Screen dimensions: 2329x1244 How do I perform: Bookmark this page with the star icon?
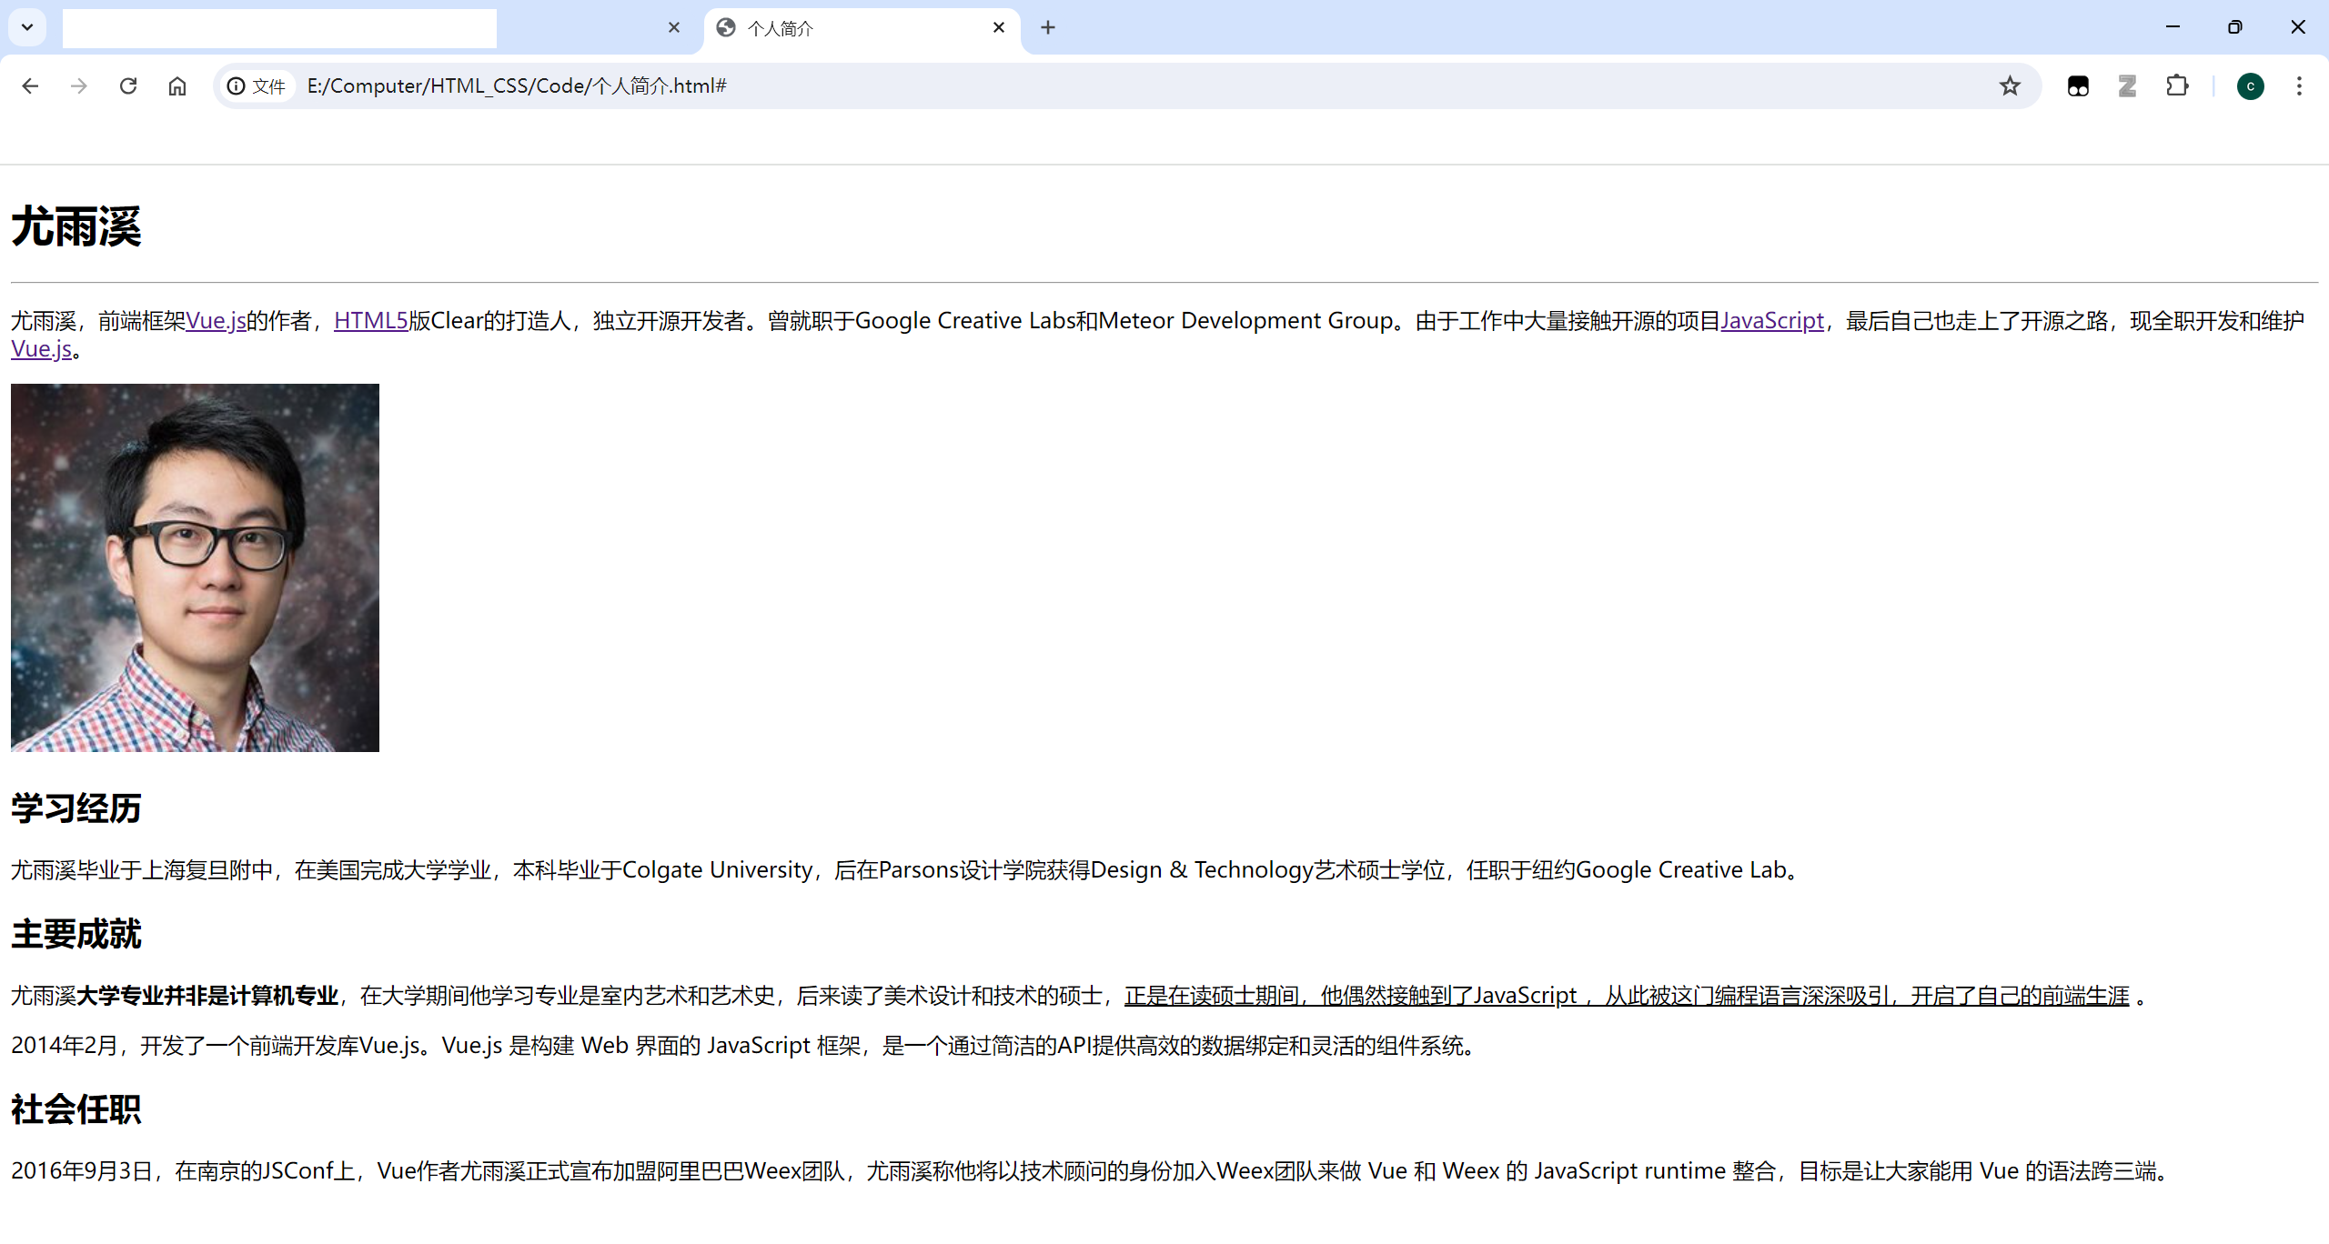[2010, 85]
